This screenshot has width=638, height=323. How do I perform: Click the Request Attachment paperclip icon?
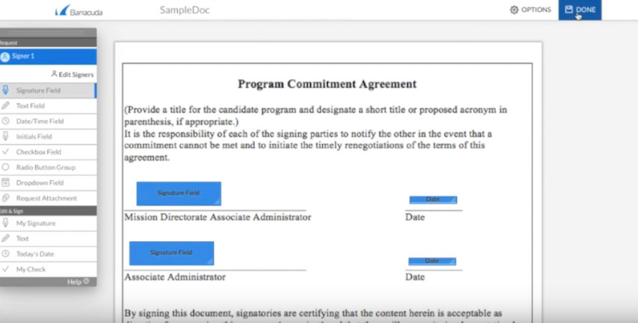click(x=6, y=198)
